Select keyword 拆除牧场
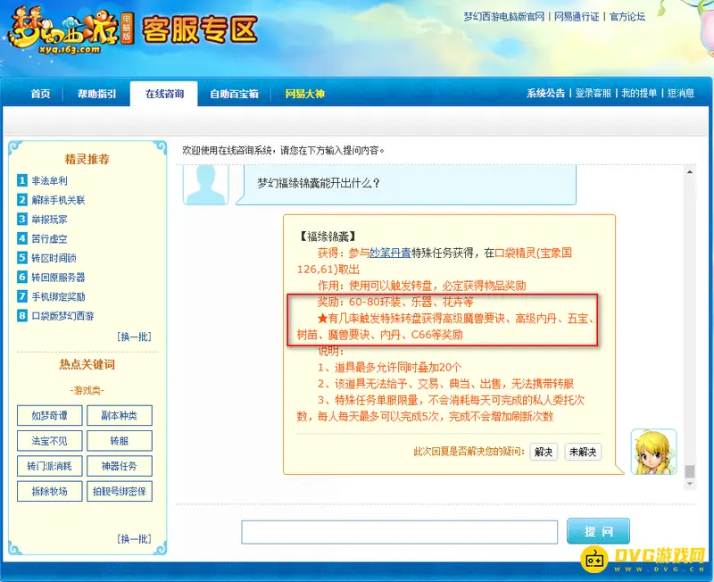The width and height of the screenshot is (714, 582). tap(50, 491)
